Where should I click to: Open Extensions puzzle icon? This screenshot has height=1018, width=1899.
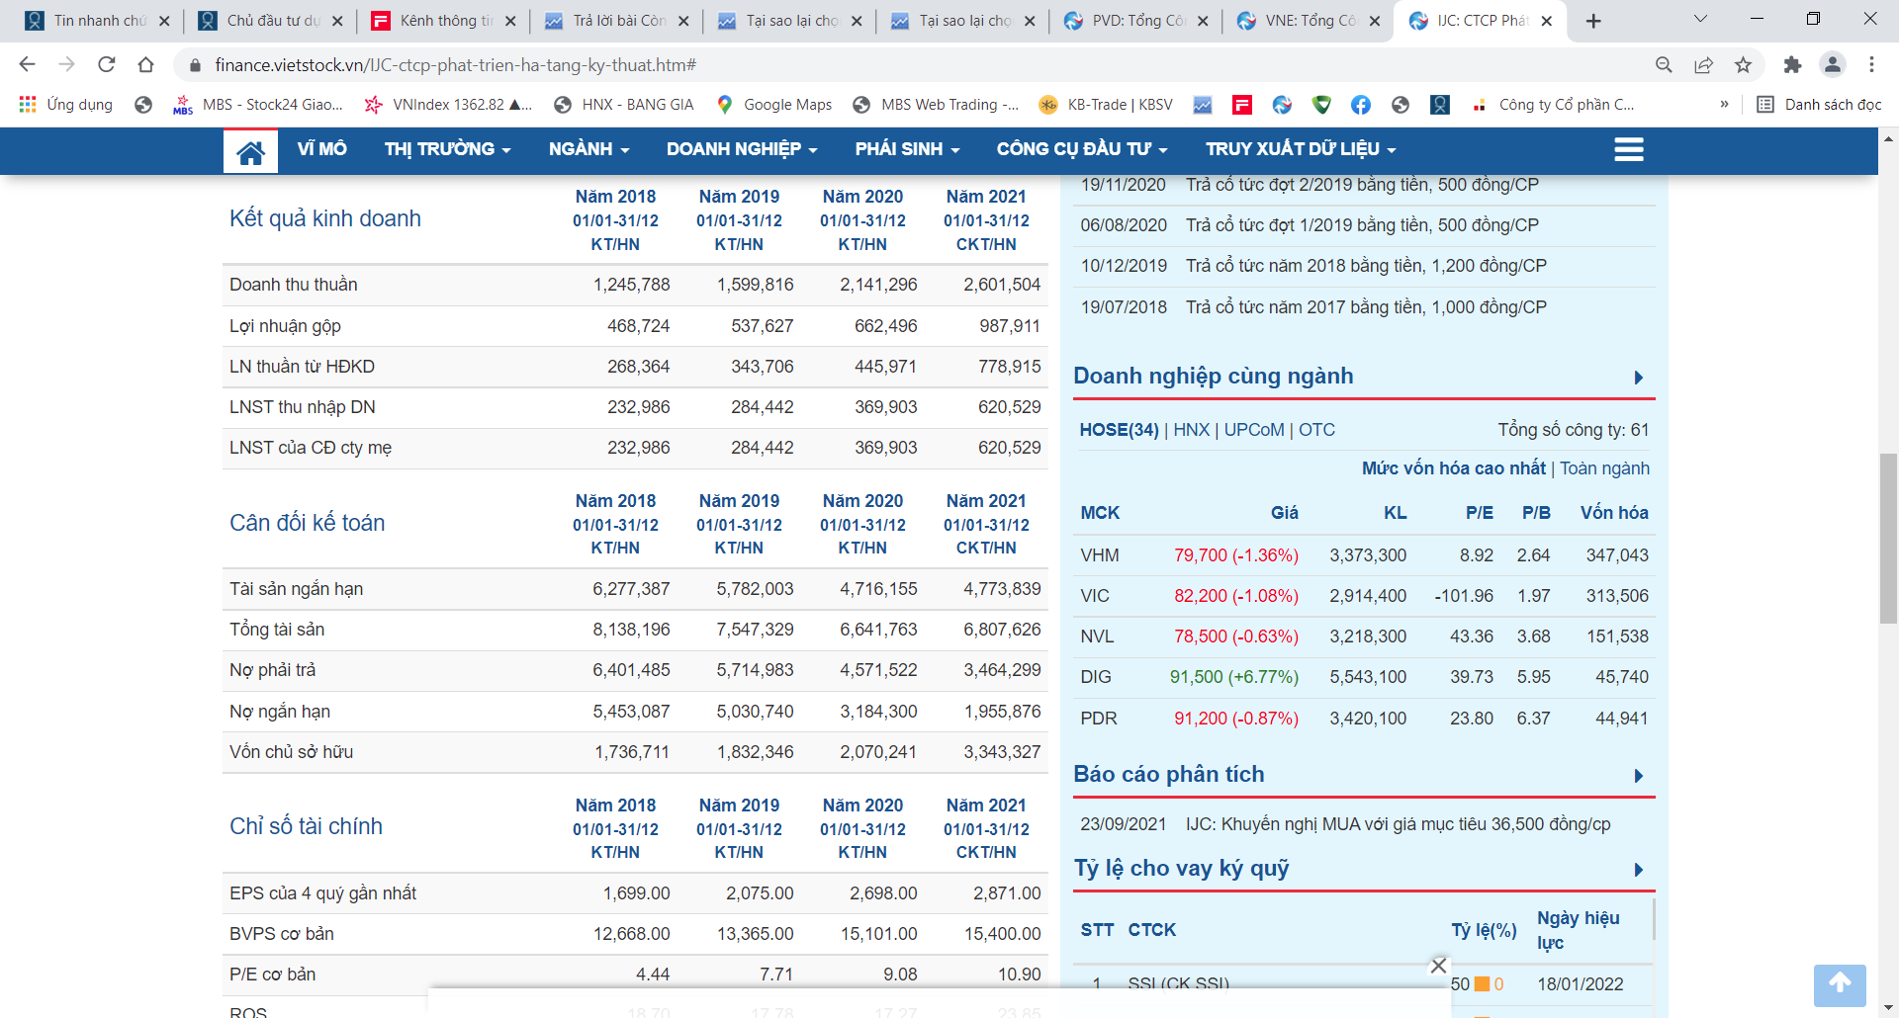pos(1792,64)
